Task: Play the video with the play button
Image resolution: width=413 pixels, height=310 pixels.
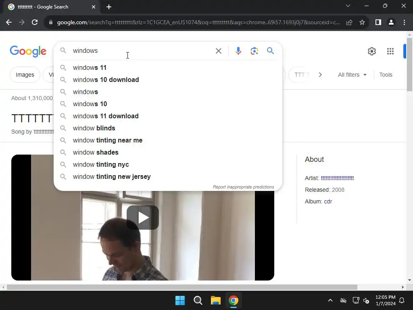Action: point(142,218)
